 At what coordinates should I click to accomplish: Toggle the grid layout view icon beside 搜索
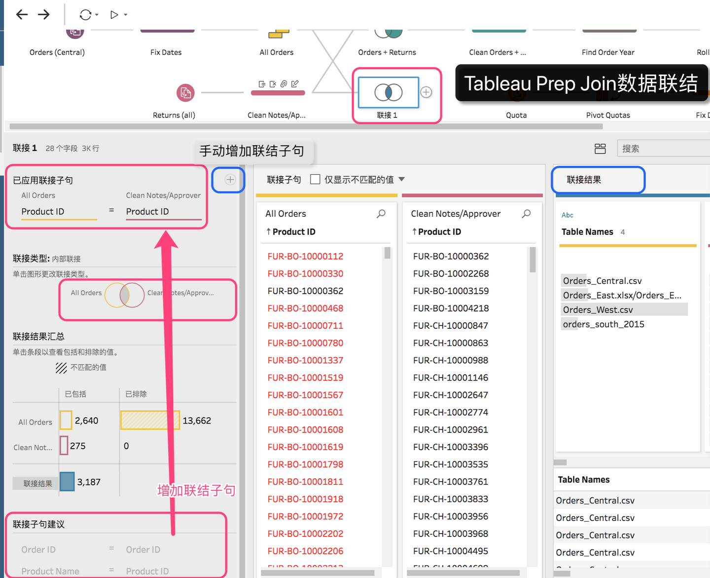tap(600, 148)
